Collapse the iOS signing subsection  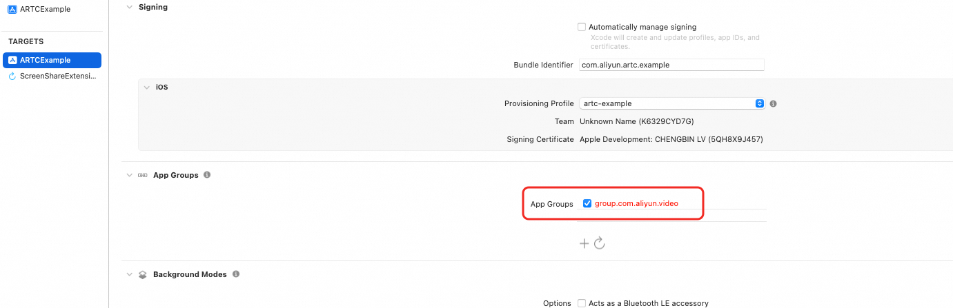(x=146, y=88)
